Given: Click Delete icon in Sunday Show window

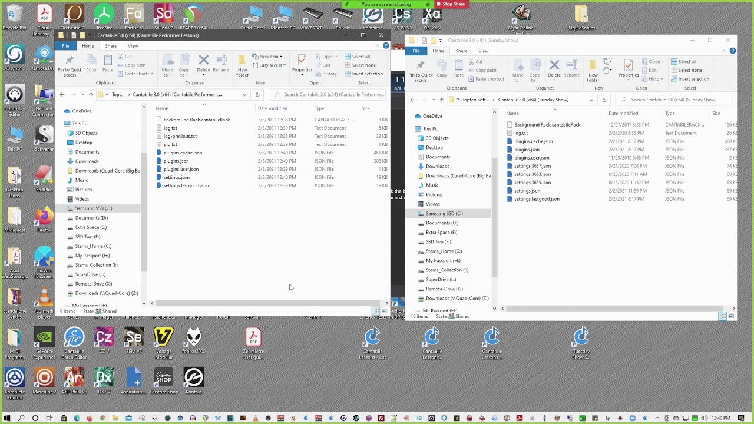Looking at the screenshot, I should pyautogui.click(x=554, y=68).
